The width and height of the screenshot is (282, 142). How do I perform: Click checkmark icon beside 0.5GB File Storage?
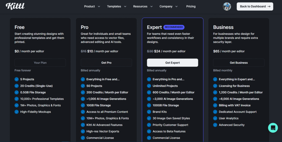(17, 92)
